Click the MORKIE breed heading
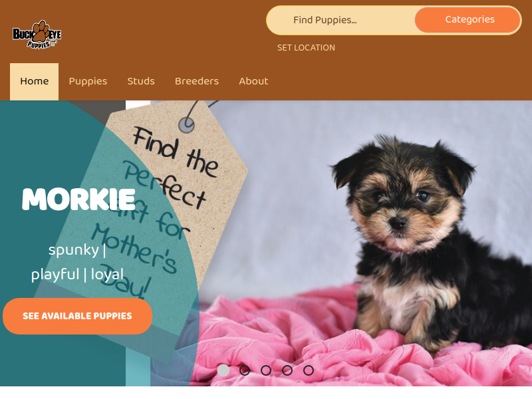 tap(78, 199)
